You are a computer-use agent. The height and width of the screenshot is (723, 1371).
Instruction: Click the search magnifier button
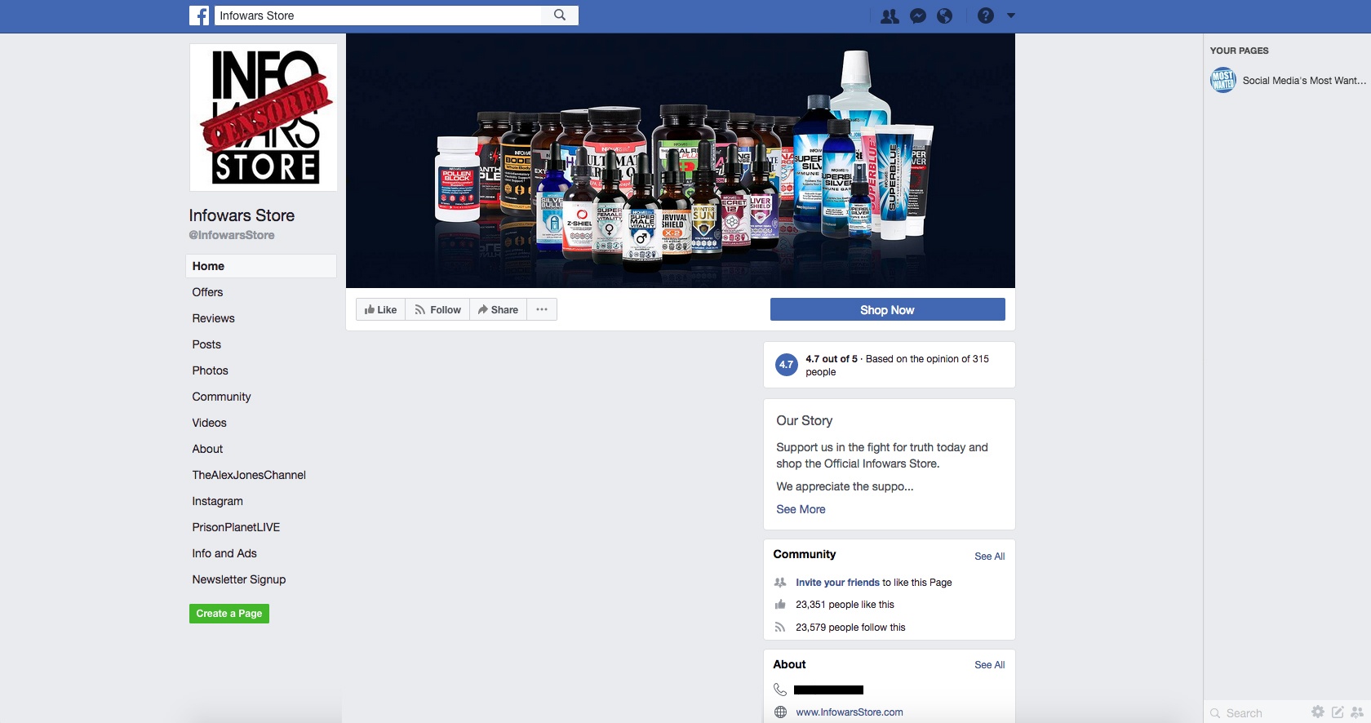(560, 15)
